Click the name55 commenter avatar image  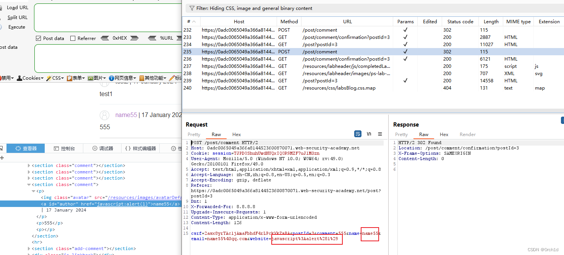tap(105, 115)
